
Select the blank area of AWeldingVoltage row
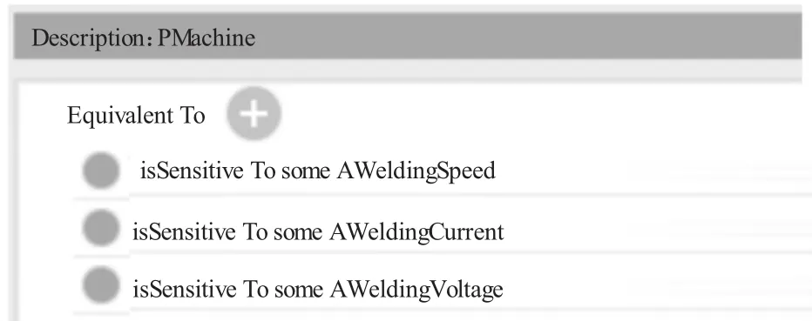(658, 288)
